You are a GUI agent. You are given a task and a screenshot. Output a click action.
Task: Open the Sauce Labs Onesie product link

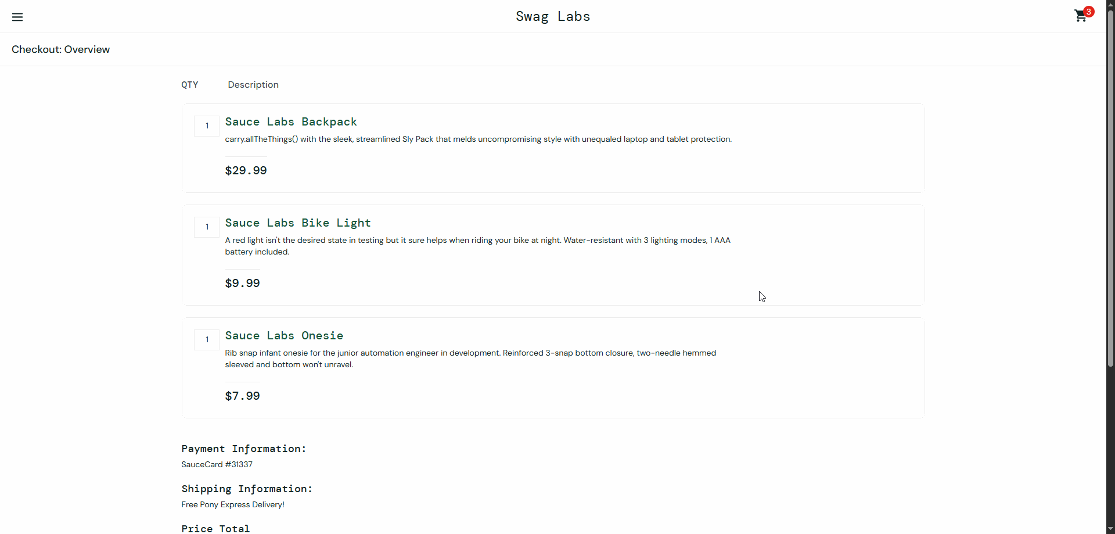[284, 336]
